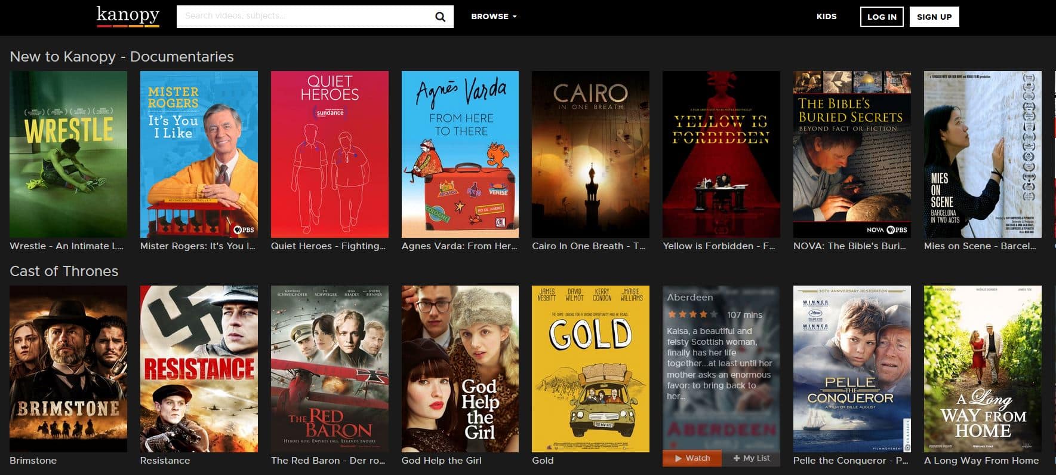Click the 'Quiet Heroes - Fighting...' title

point(328,246)
